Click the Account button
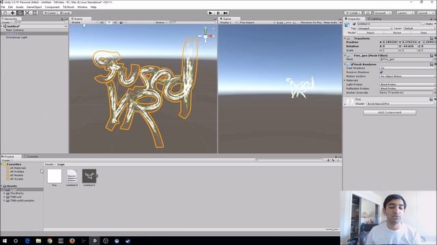 382,13
